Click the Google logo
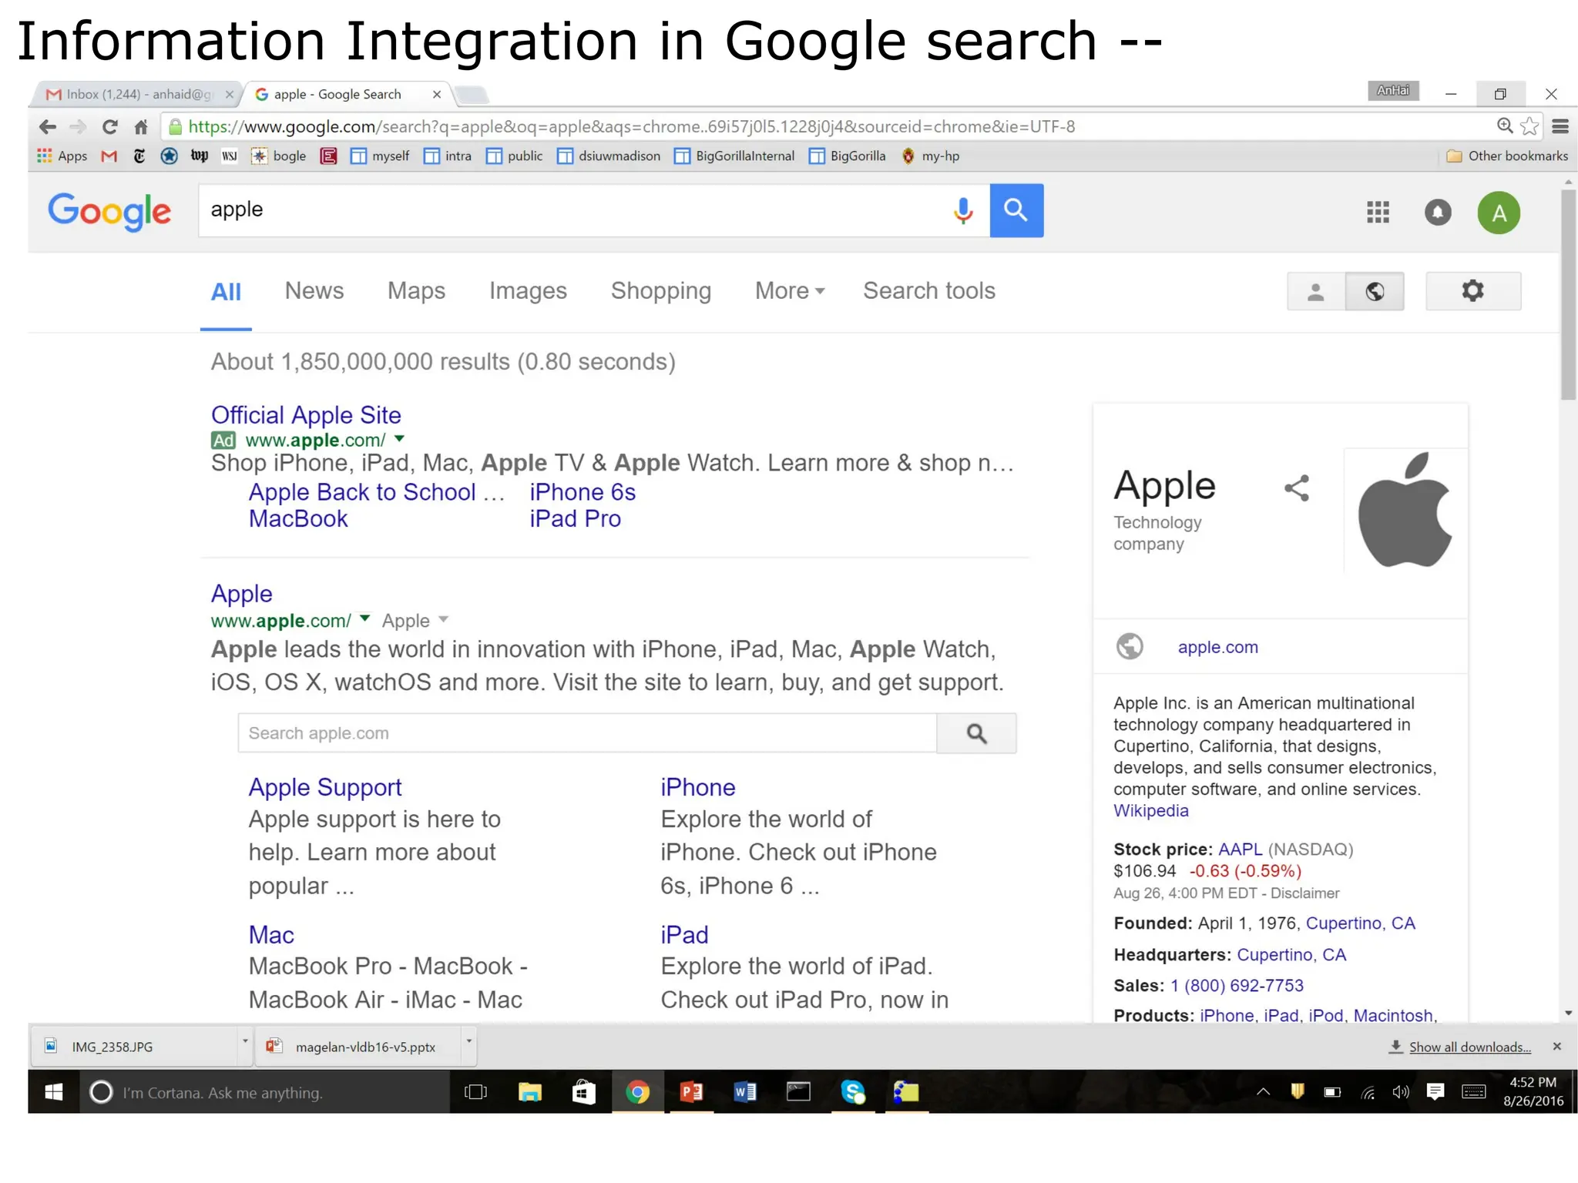Screen dimensions: 1578x1183 [x=109, y=211]
